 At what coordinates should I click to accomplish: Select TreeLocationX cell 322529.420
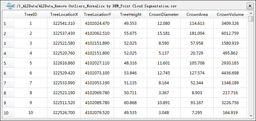pos(64,73)
